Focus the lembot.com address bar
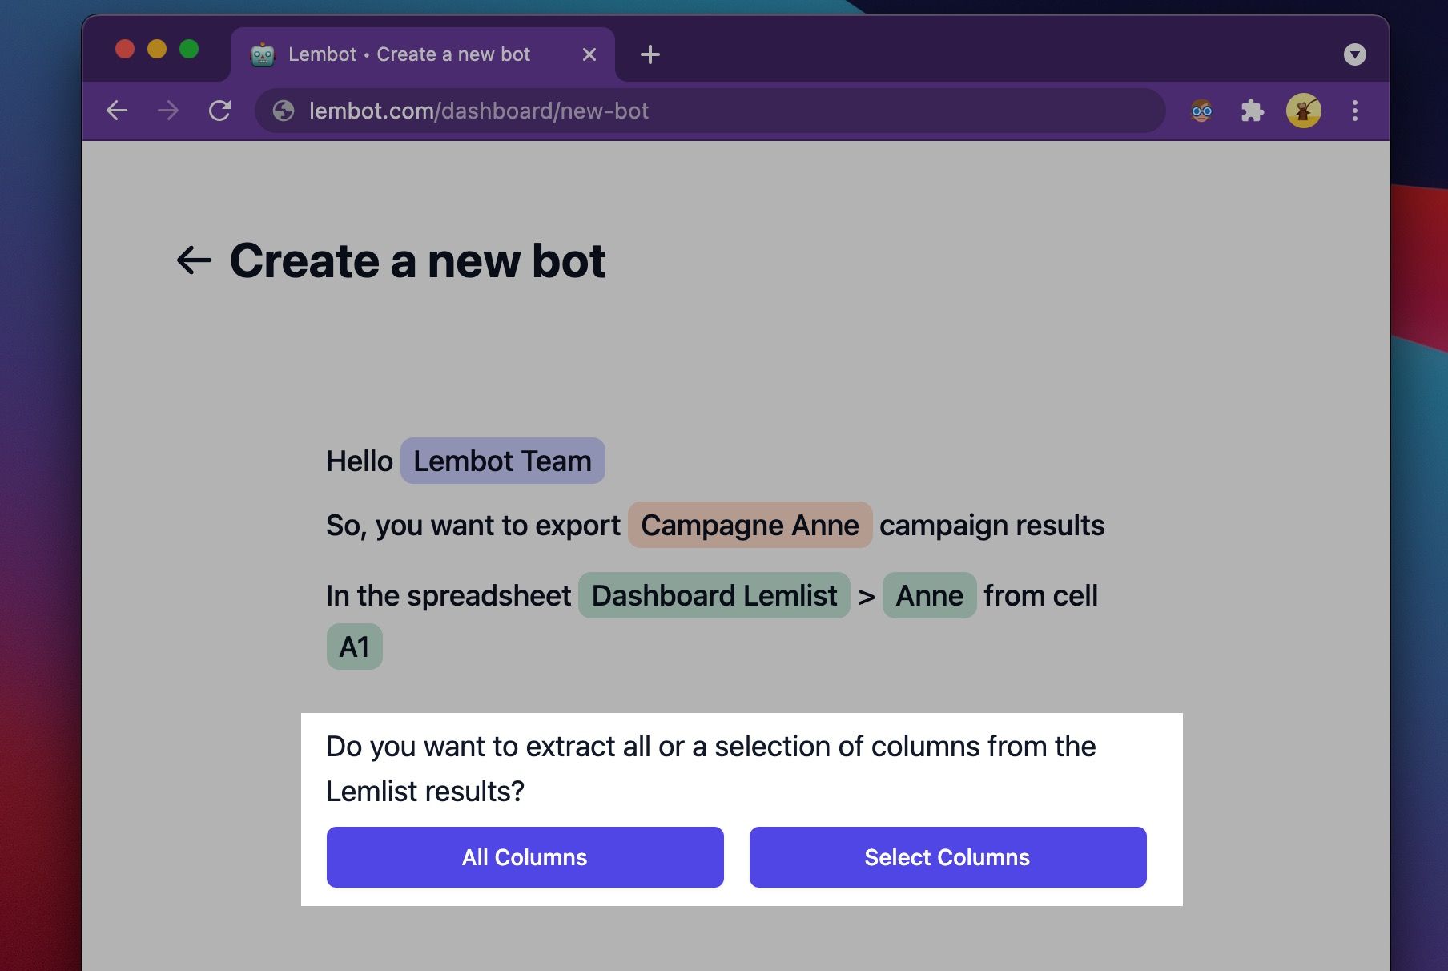1448x971 pixels. (710, 111)
